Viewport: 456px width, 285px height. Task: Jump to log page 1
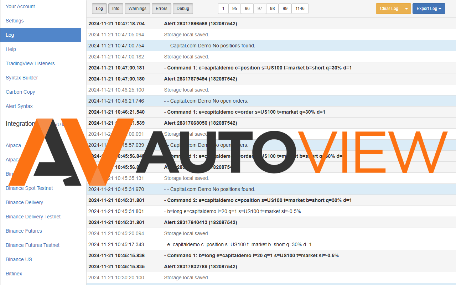pyautogui.click(x=223, y=8)
